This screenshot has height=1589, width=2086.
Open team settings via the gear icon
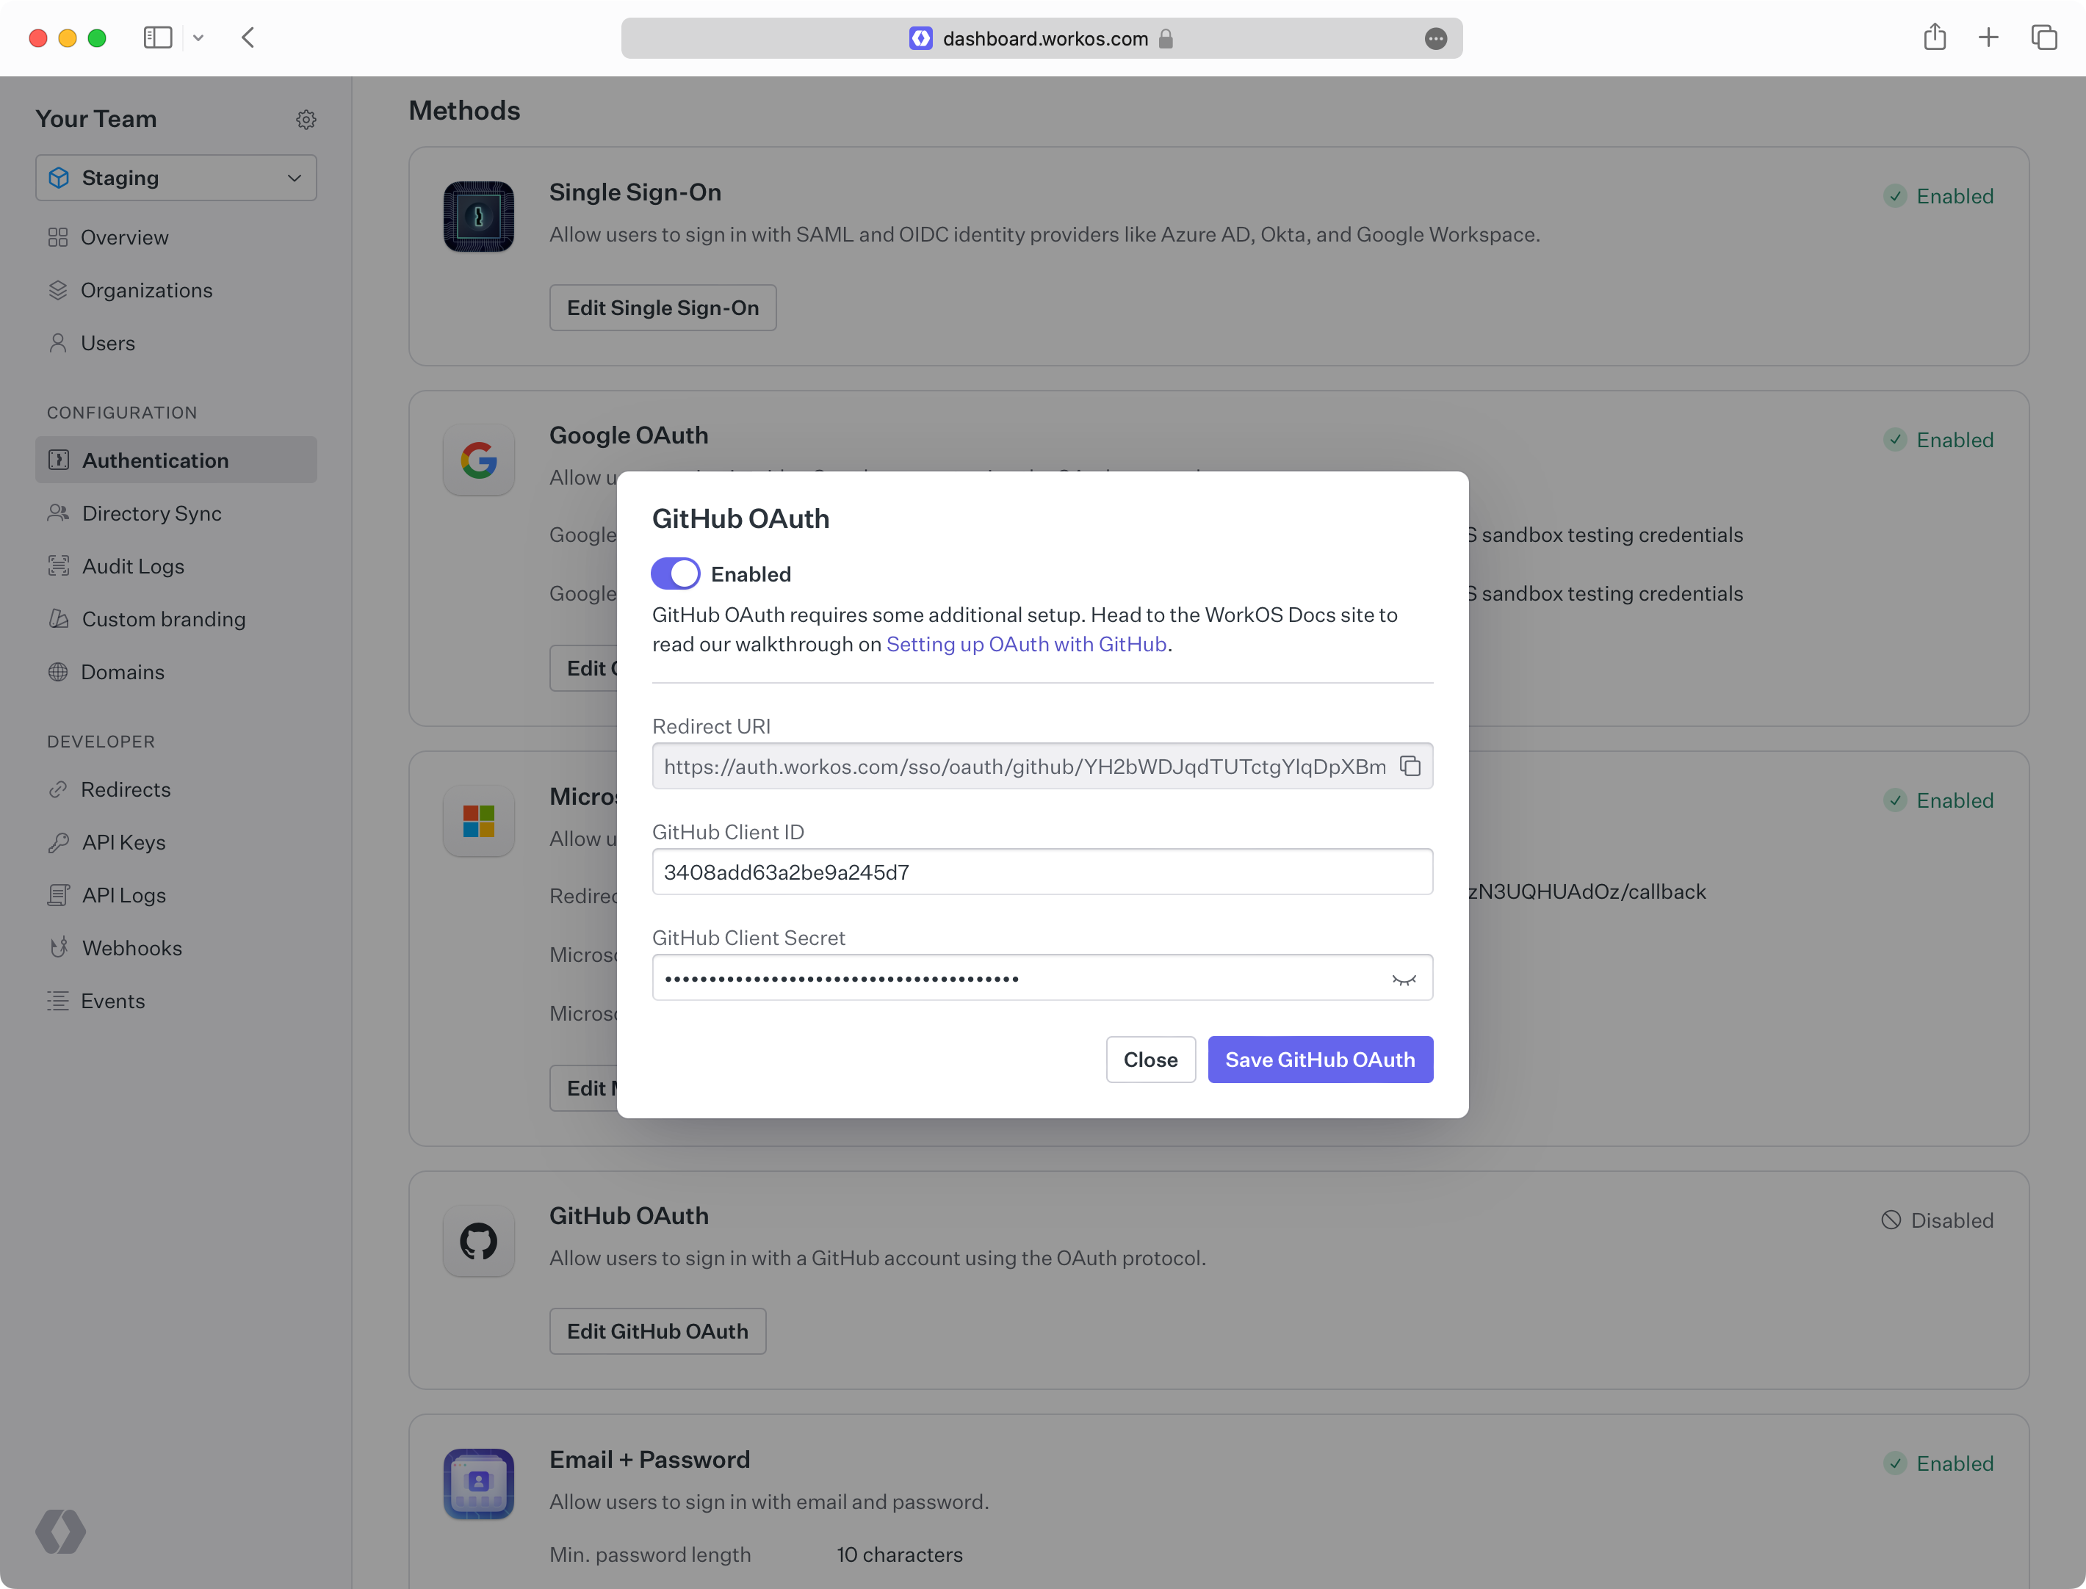tap(306, 119)
